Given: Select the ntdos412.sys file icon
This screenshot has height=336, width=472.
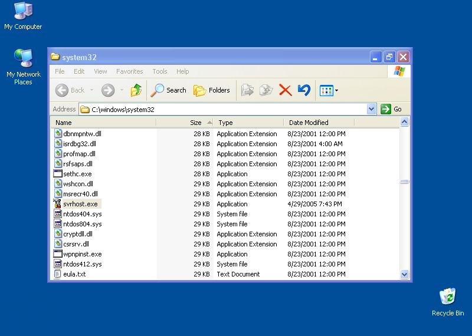Looking at the screenshot, I should pyautogui.click(x=58, y=264).
